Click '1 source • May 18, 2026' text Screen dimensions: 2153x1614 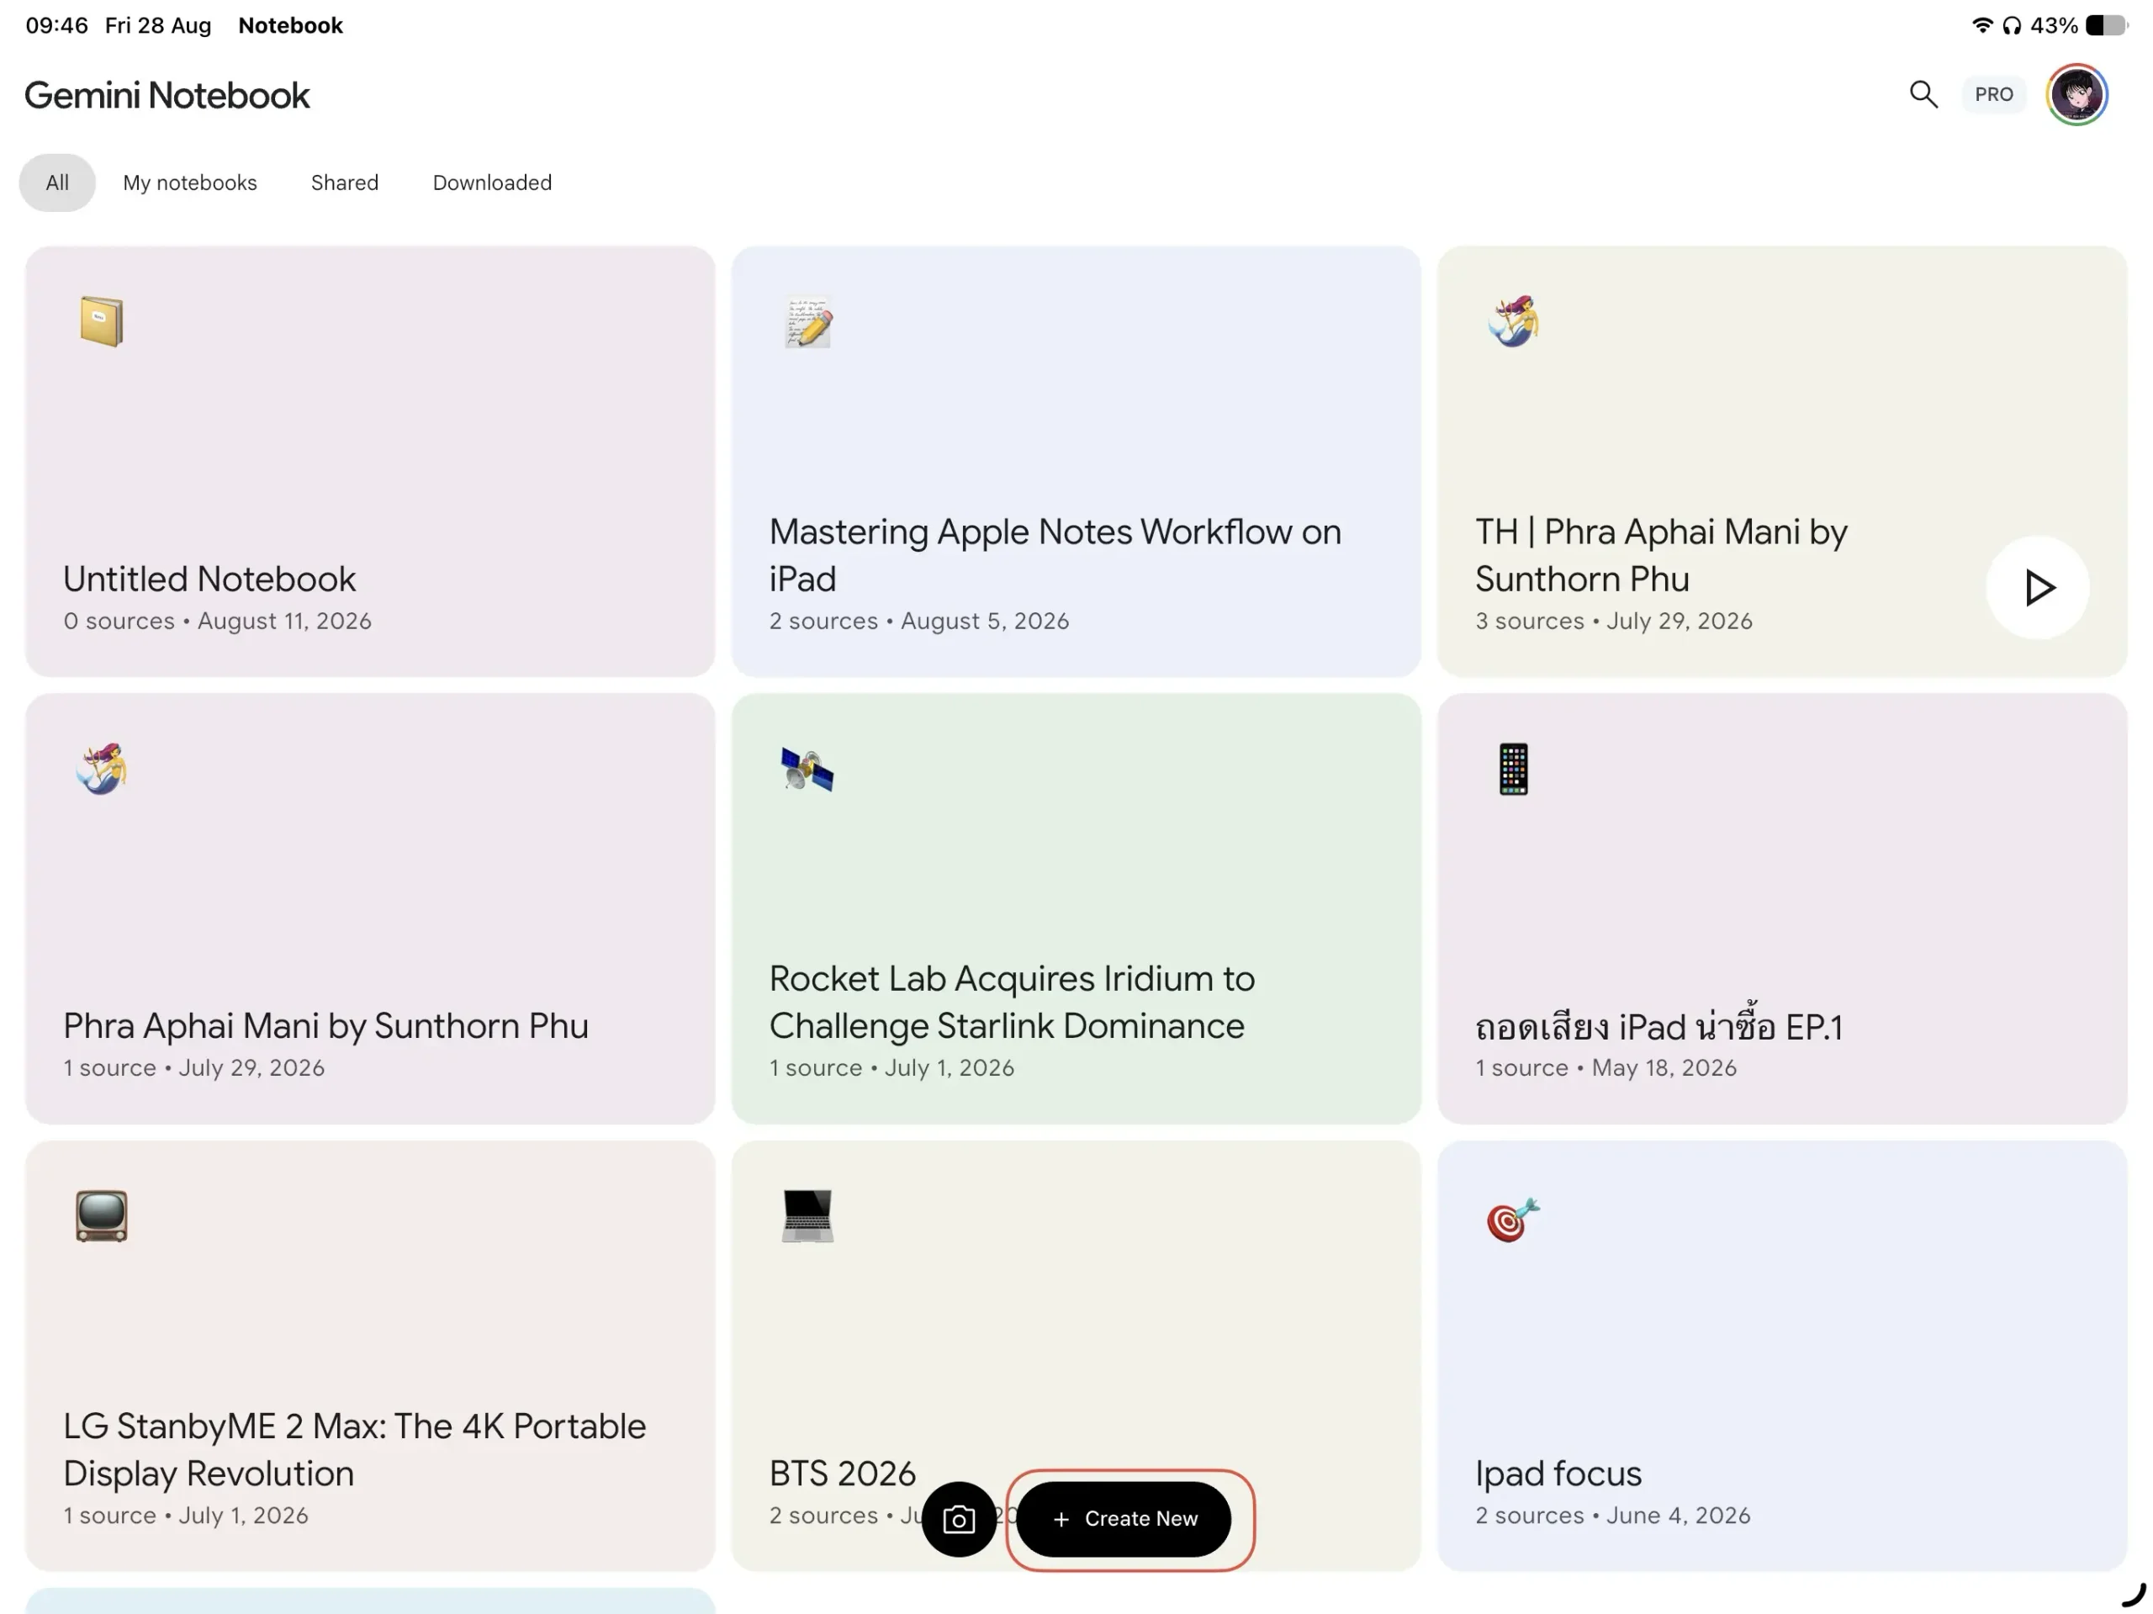coord(1606,1068)
